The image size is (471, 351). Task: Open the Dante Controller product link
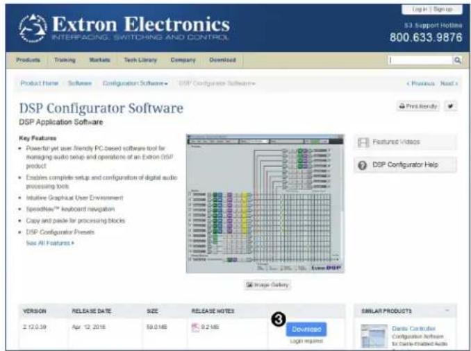tap(413, 329)
